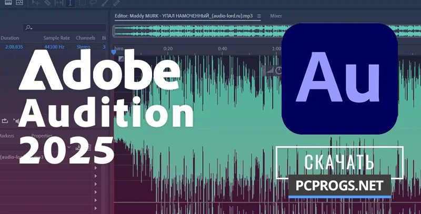The width and height of the screenshot is (421, 214).
Task: Select the 2:08.835 duration value
Action: pos(14,47)
